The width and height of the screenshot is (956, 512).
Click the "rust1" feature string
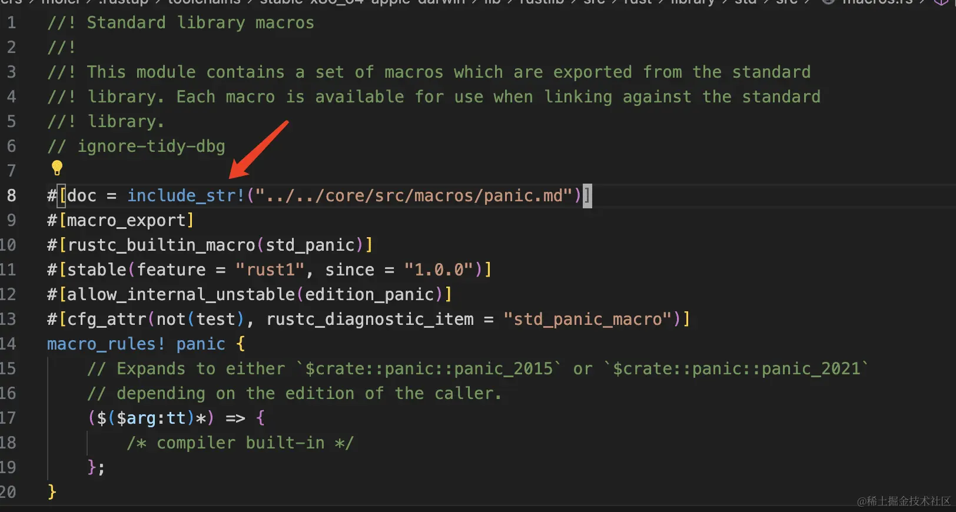coord(270,270)
